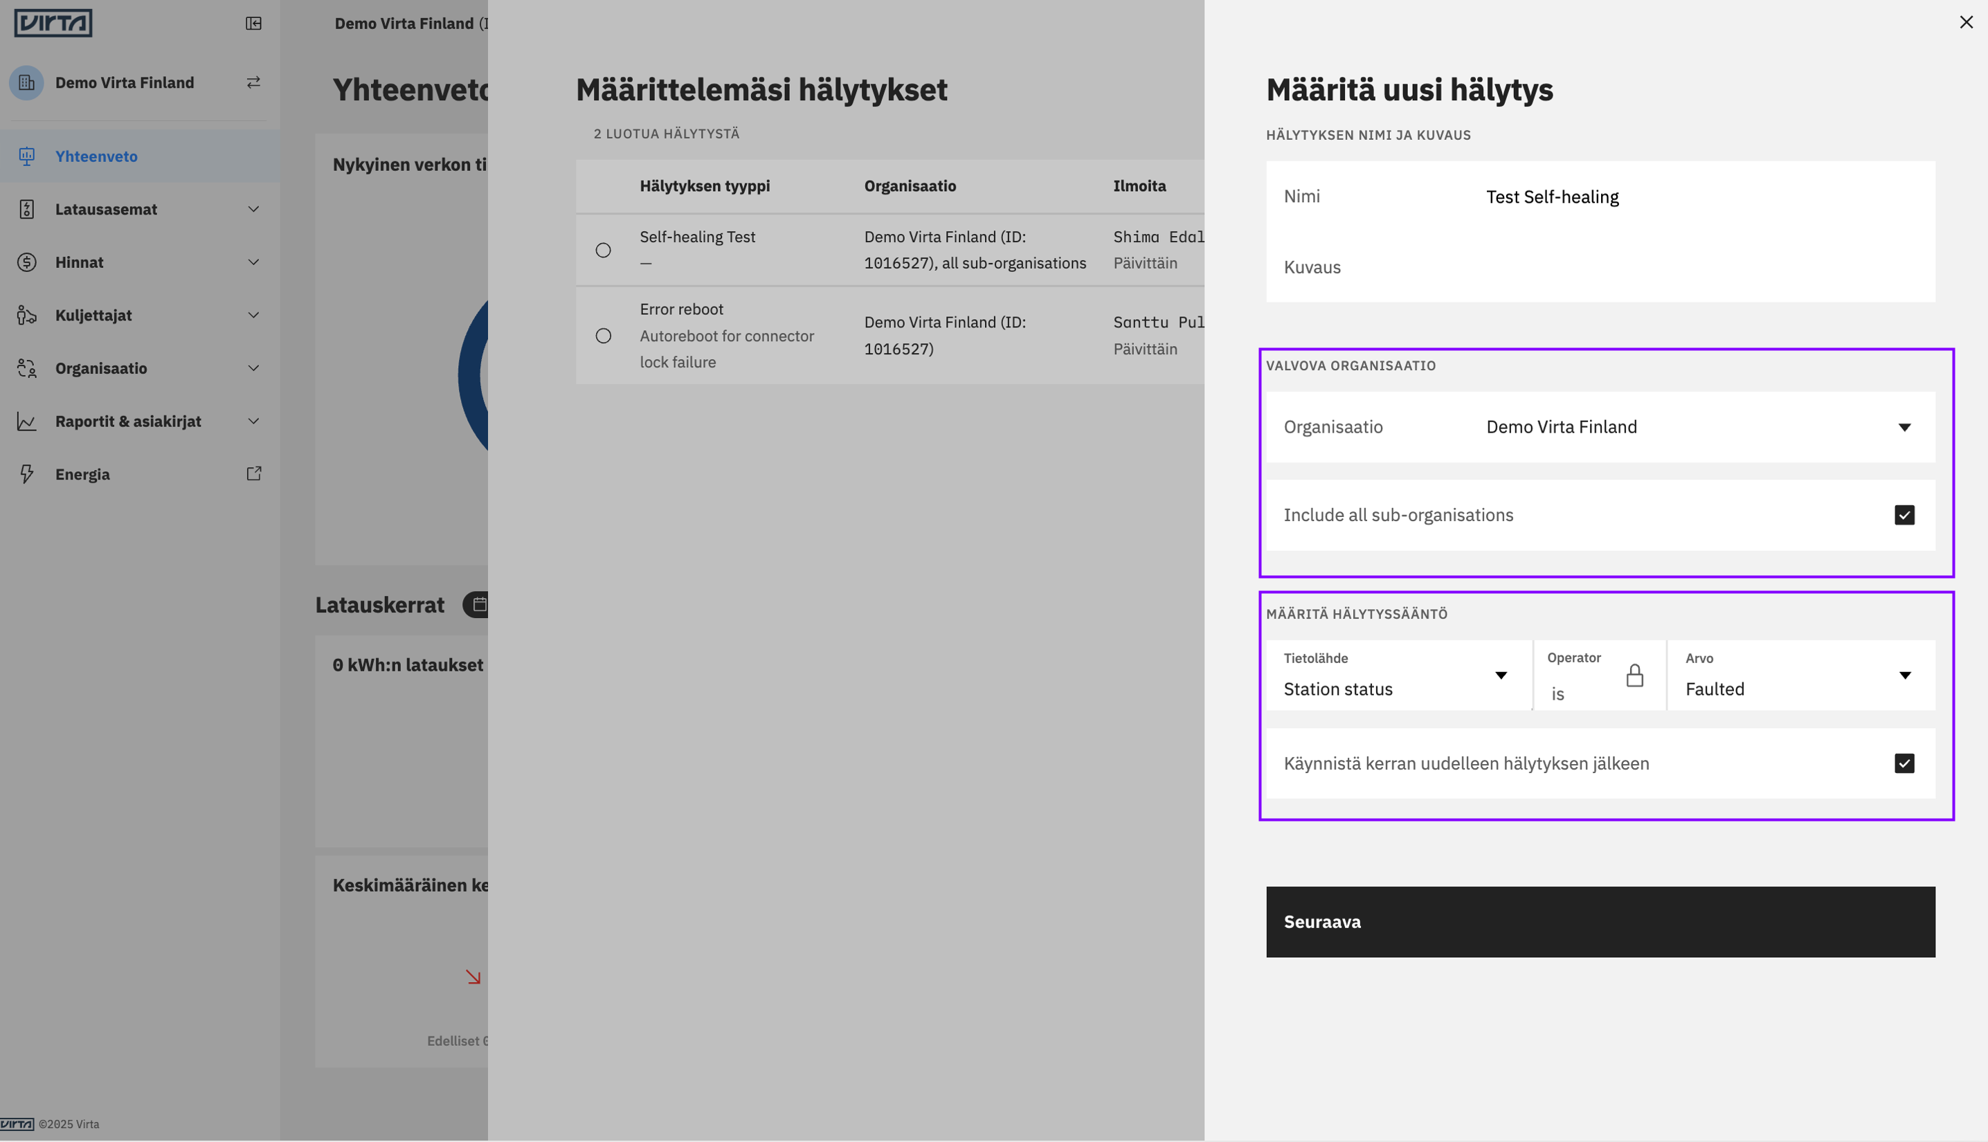Click the Organisaatio column header in table
The height and width of the screenshot is (1142, 1988).
point(910,186)
